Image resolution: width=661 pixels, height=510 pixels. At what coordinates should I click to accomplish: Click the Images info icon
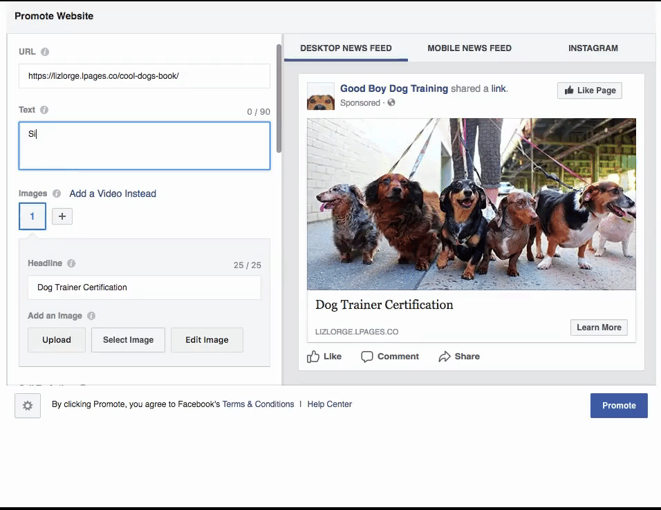pyautogui.click(x=57, y=193)
